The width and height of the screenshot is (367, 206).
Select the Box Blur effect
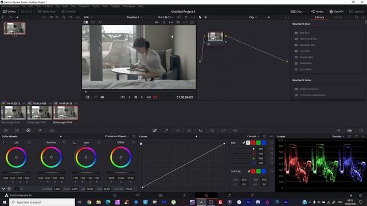pyautogui.click(x=304, y=33)
